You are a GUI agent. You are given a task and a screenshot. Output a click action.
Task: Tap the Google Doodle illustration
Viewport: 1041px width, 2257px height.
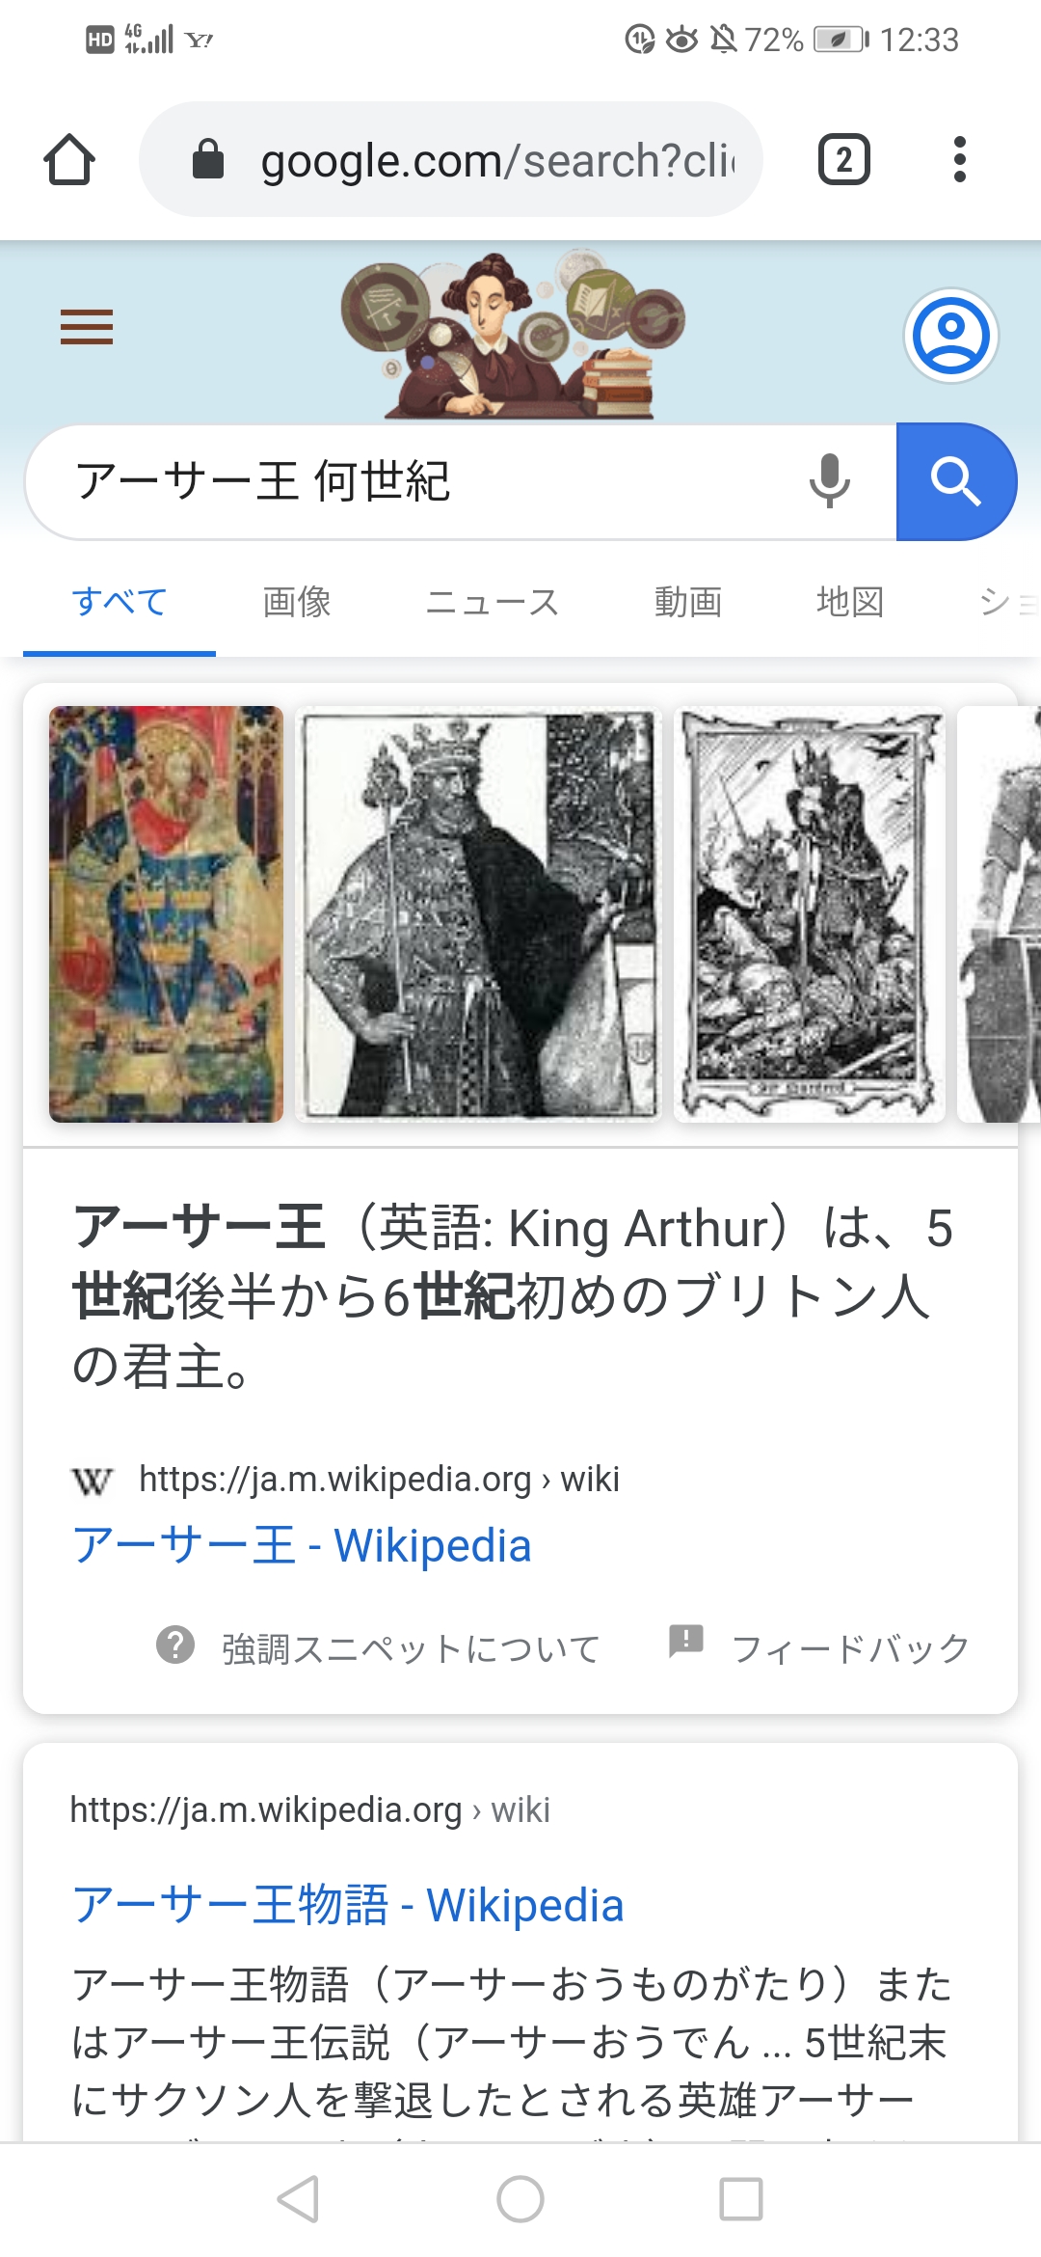(x=513, y=335)
